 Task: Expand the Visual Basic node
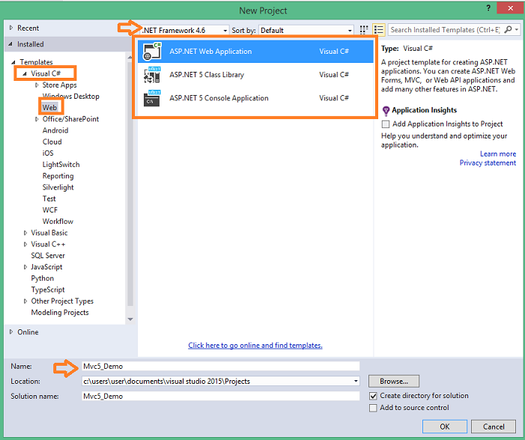pos(25,233)
